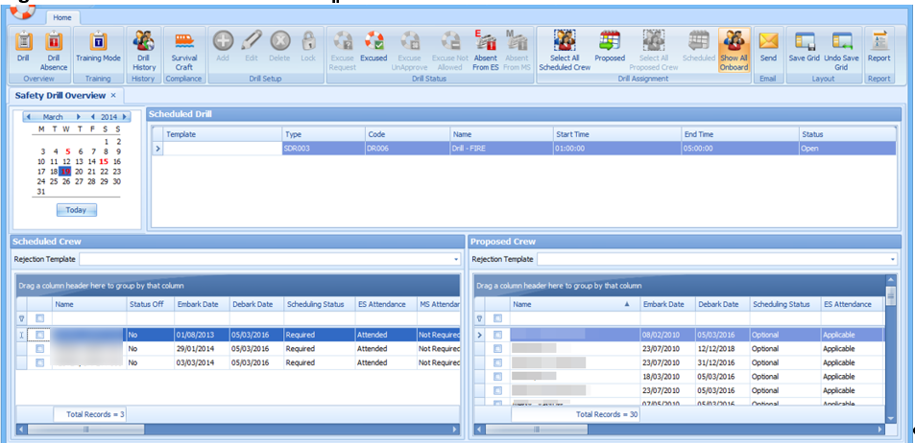Select the Drill - FIRE name cell

tap(501, 149)
